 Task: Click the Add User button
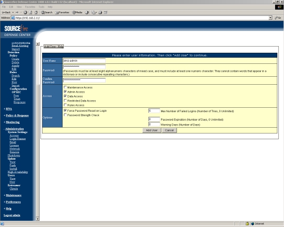click(152, 130)
